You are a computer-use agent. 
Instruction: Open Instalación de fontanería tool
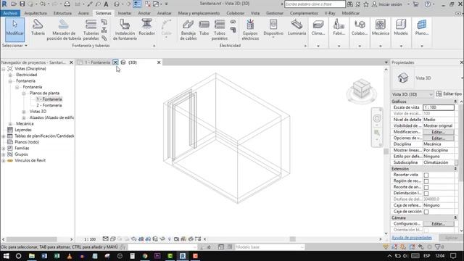125,30
